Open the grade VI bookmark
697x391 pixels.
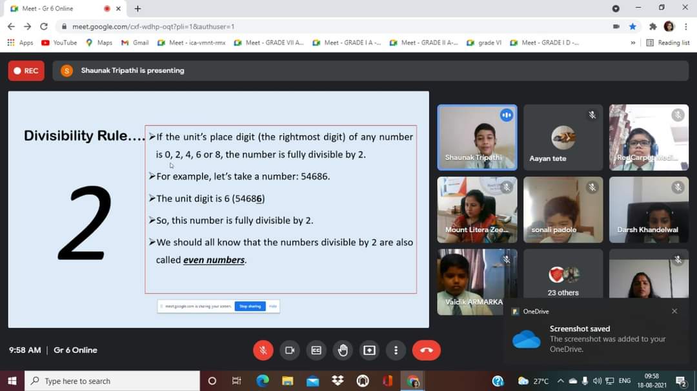point(484,43)
